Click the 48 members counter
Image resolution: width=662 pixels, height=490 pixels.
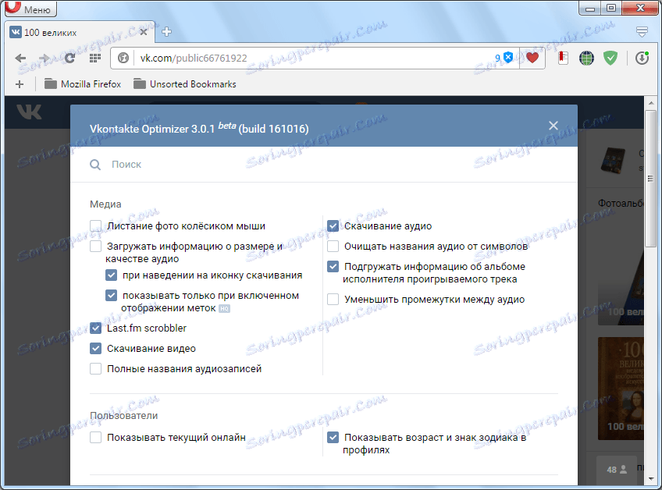[617, 469]
